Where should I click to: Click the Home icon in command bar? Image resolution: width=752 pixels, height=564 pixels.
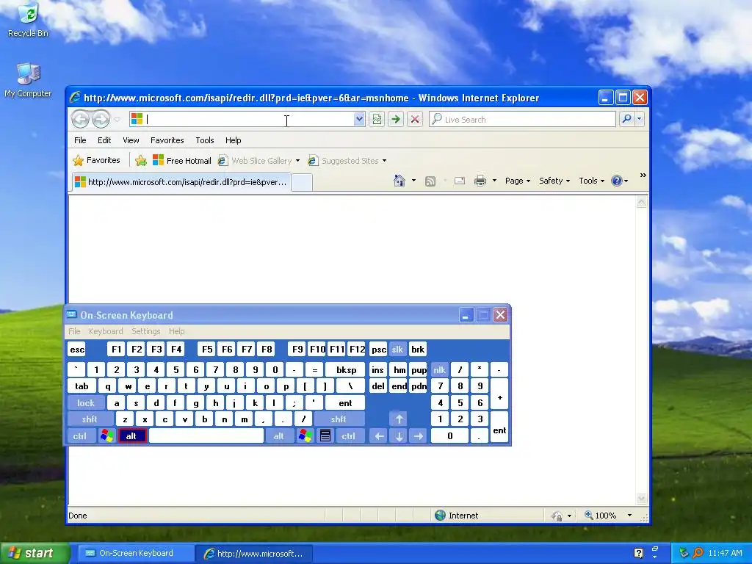[399, 181]
